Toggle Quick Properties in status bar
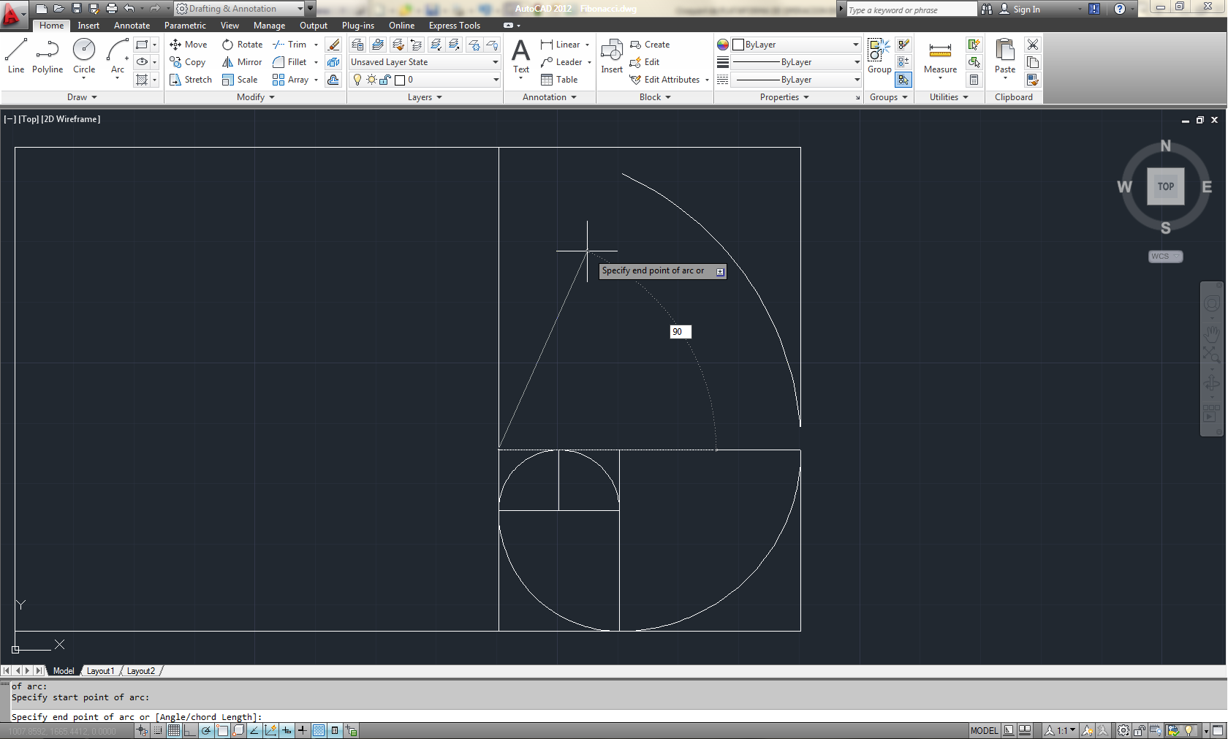1228x739 pixels. click(335, 730)
